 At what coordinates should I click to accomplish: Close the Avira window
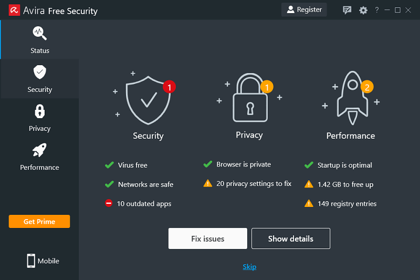[x=408, y=10]
